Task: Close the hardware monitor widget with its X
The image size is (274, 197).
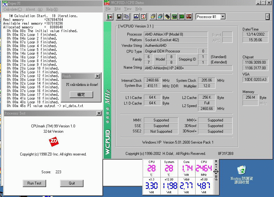Action: (x=216, y=161)
